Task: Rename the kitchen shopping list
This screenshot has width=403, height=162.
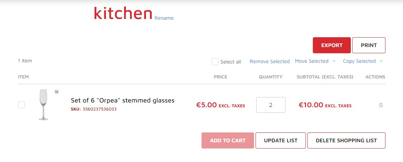Action: click(164, 18)
